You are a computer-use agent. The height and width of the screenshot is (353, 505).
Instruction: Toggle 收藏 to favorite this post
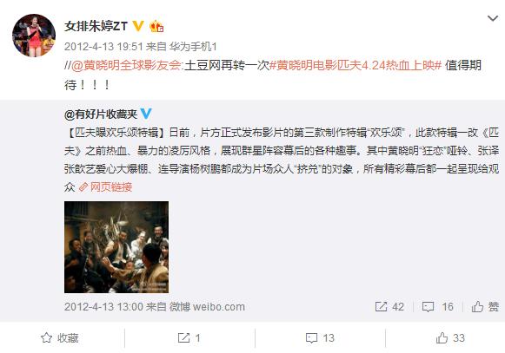pos(60,338)
